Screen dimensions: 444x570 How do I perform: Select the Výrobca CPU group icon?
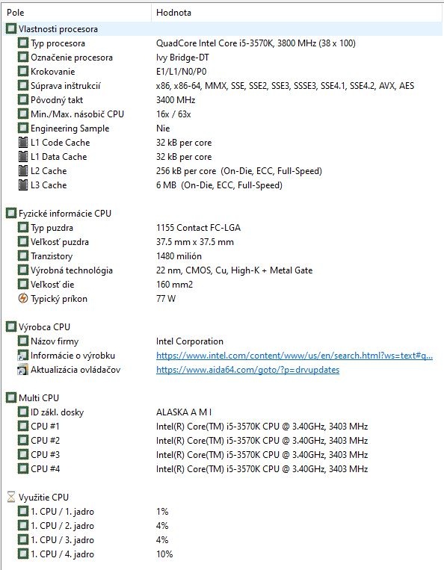click(x=11, y=326)
